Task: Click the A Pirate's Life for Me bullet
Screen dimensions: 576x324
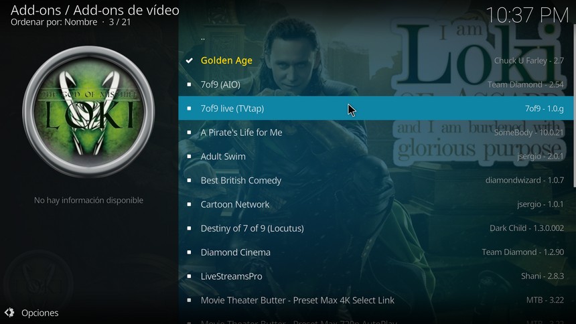Action: pyautogui.click(x=189, y=133)
